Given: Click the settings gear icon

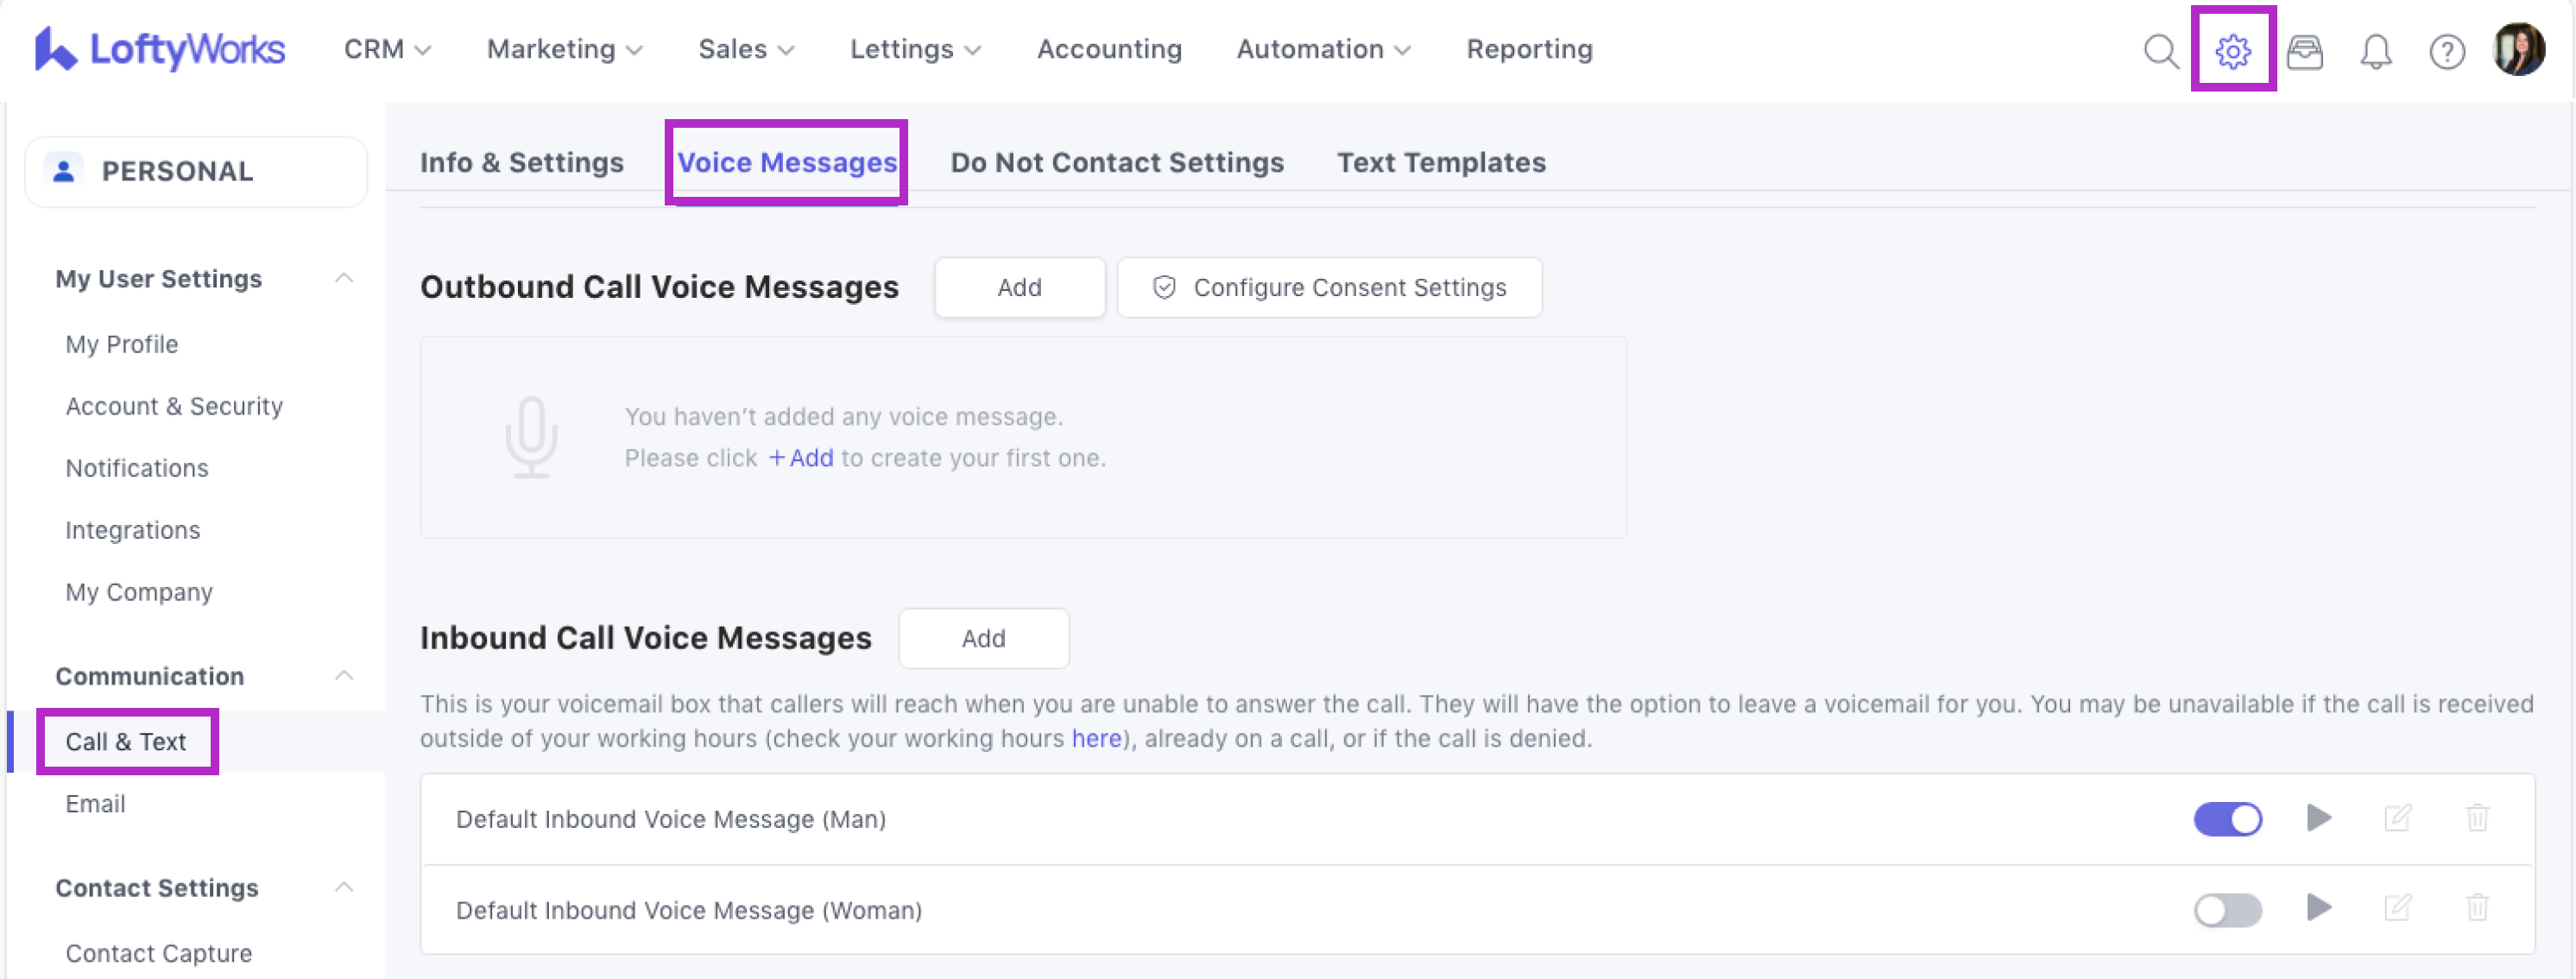Looking at the screenshot, I should click(x=2232, y=50).
